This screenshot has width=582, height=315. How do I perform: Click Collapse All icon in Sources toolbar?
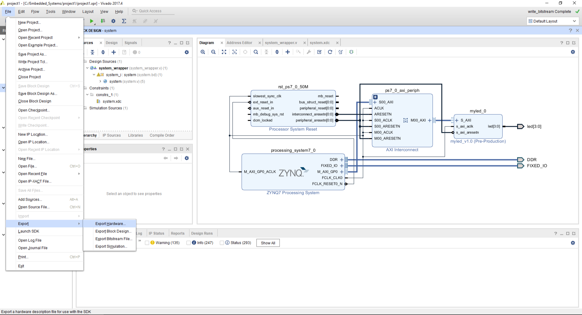pos(92,52)
